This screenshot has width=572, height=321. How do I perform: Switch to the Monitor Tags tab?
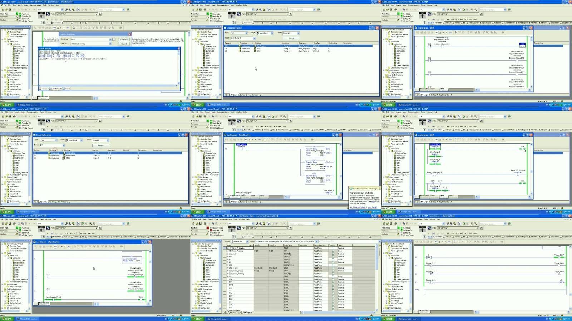coord(235,312)
